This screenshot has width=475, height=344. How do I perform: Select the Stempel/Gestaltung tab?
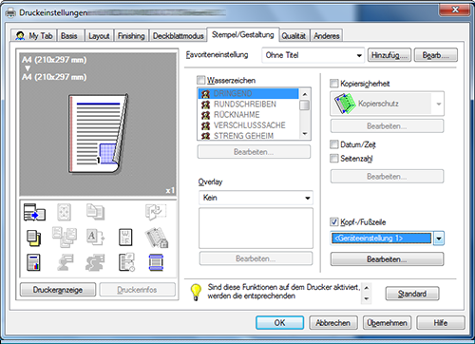click(243, 34)
